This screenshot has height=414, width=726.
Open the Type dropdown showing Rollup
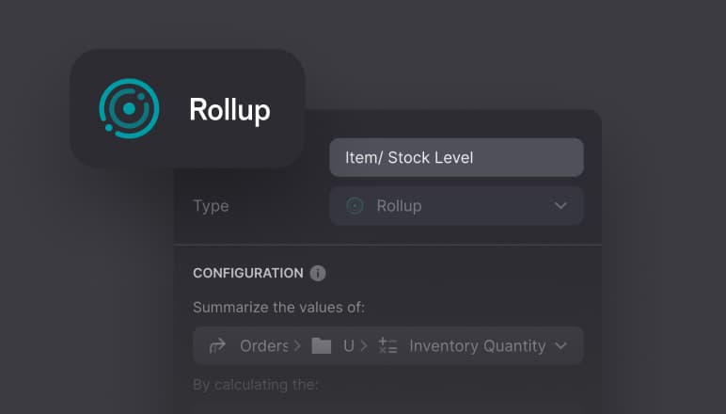click(x=456, y=205)
